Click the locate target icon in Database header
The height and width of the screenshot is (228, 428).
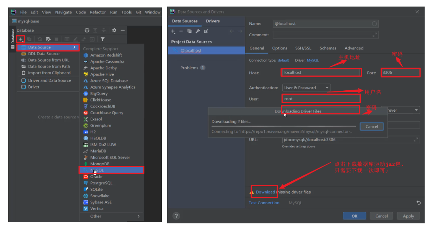[87, 31]
